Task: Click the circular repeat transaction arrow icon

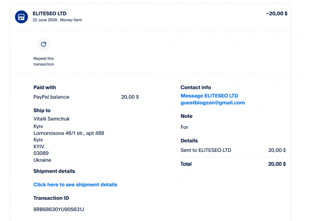Action: [x=44, y=44]
